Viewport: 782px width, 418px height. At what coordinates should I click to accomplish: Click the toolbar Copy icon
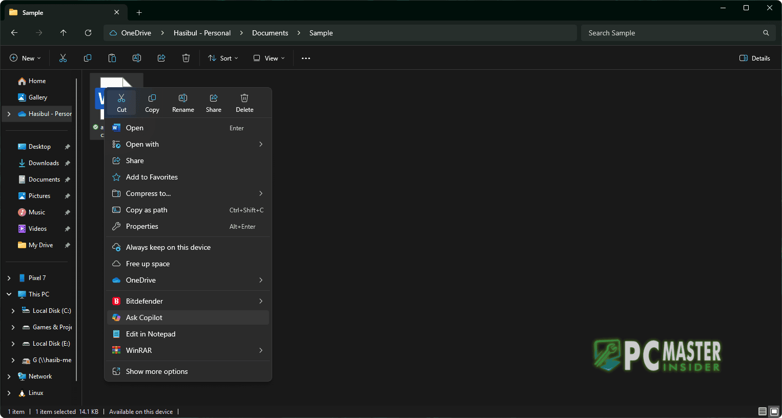click(88, 58)
